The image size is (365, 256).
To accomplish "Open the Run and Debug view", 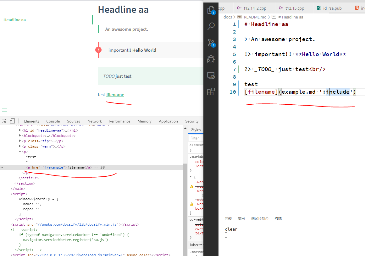I will coord(211,59).
